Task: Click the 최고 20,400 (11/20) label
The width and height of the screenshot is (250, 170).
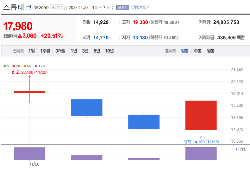Action: pos(30,72)
